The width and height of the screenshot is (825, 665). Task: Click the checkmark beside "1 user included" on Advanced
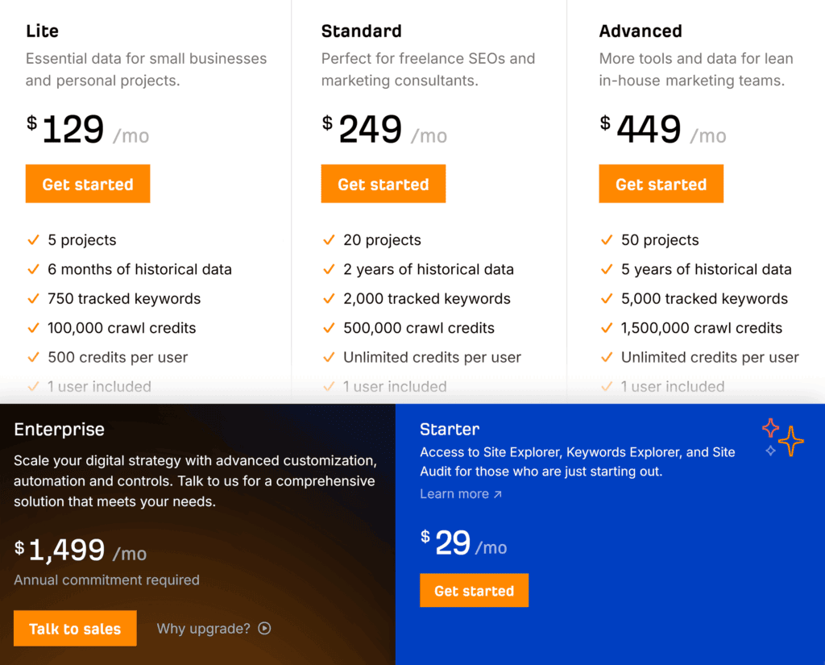tap(607, 387)
